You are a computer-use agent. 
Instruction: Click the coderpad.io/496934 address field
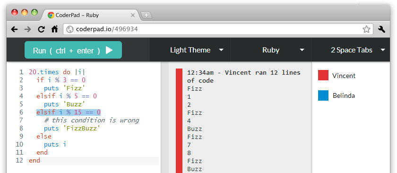[218, 29]
